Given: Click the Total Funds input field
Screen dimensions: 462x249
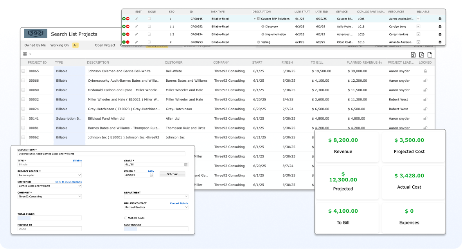Looking at the screenshot, I should coord(50,218).
